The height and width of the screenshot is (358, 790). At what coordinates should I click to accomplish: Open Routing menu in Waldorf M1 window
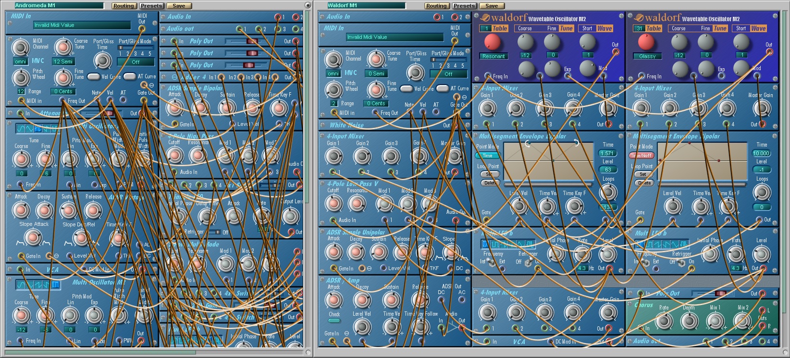[436, 6]
